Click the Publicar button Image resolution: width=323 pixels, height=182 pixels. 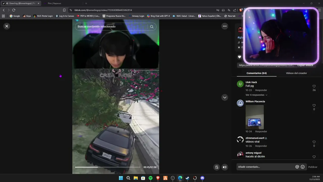click(x=313, y=167)
